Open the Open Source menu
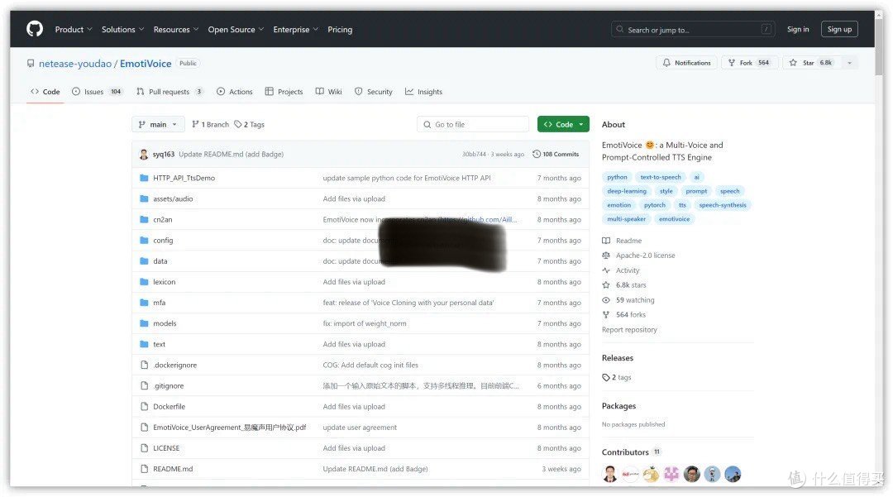This screenshot has width=893, height=497. point(235,29)
